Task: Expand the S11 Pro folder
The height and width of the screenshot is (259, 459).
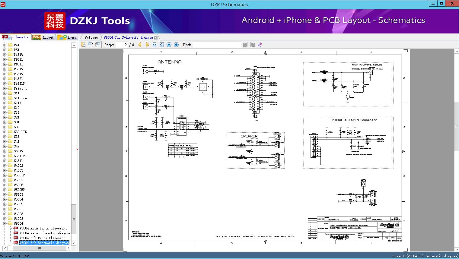Action: coord(5,98)
